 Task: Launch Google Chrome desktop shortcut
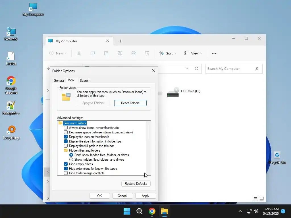pos(11,85)
